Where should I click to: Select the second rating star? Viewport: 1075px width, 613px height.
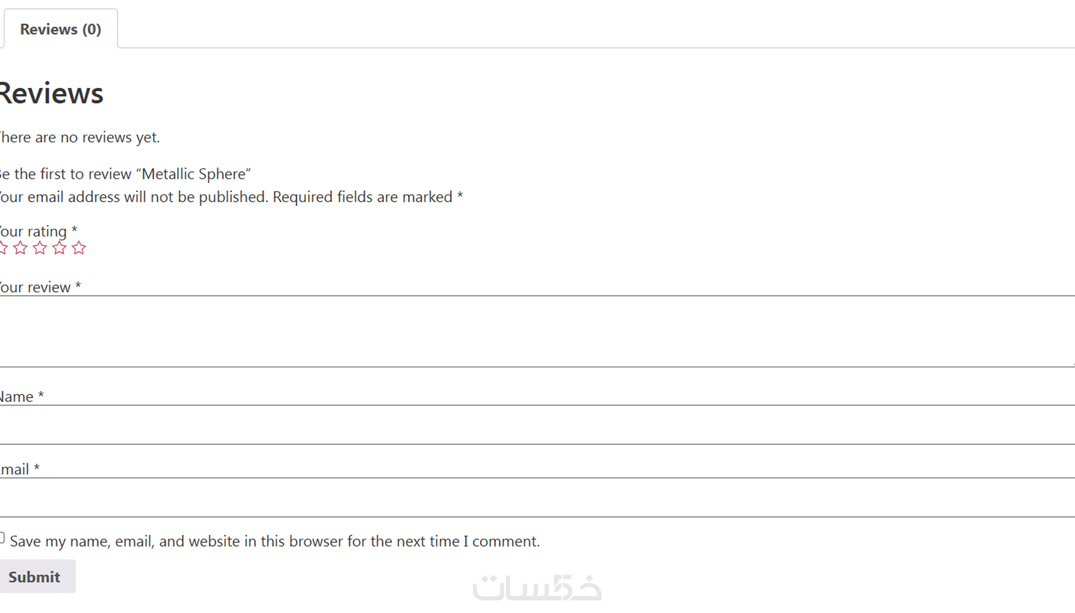tap(20, 248)
